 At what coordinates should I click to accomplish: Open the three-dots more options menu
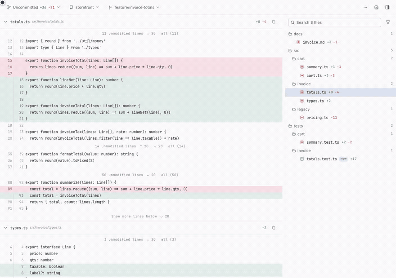click(x=365, y=7)
